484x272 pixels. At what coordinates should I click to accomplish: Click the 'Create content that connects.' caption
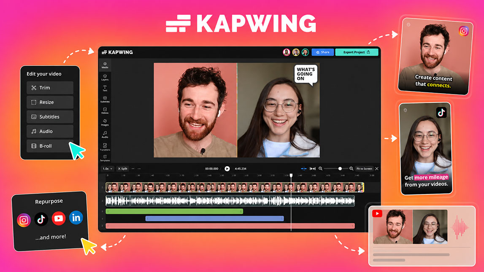pos(433,81)
